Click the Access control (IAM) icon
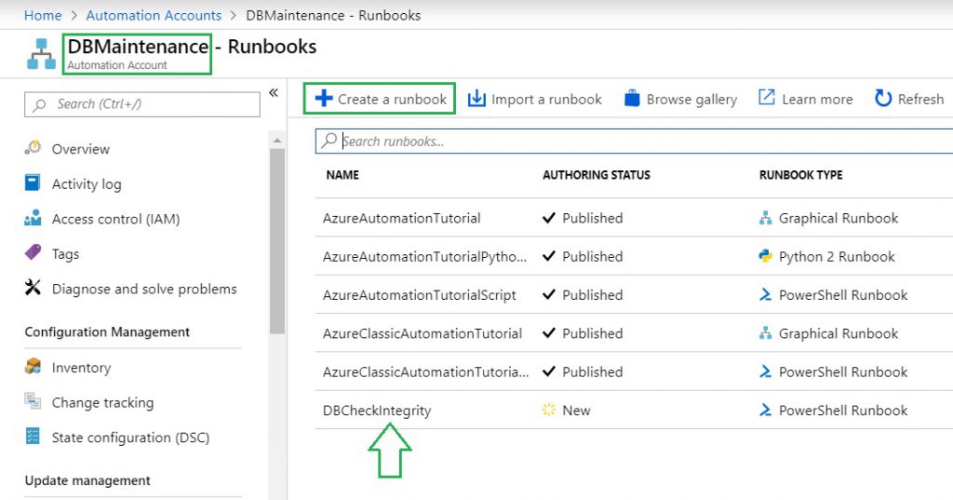953x500 pixels. (34, 219)
